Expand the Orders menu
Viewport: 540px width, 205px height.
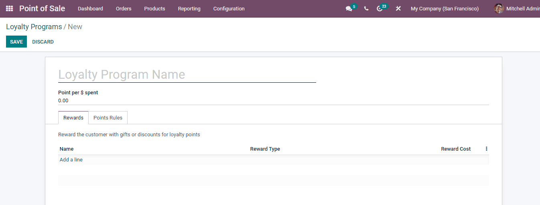[x=124, y=8]
